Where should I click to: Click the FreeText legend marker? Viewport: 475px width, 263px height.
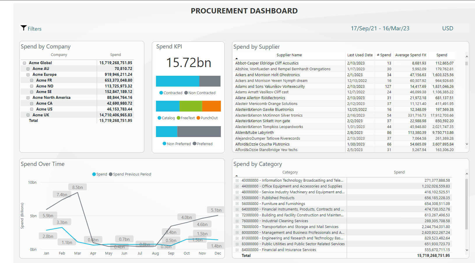coord(178,118)
